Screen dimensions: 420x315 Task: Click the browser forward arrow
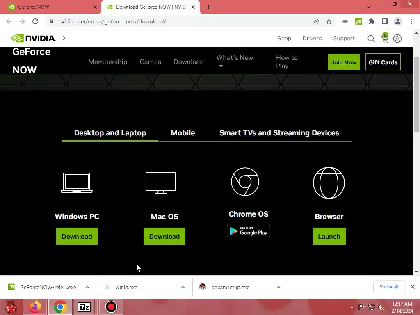pyautogui.click(x=22, y=21)
